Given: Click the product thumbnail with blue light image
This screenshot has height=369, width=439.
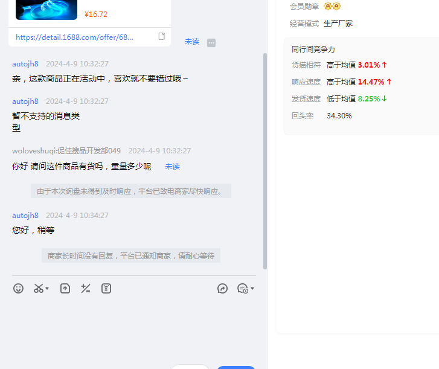Looking at the screenshot, I should tap(46, 10).
